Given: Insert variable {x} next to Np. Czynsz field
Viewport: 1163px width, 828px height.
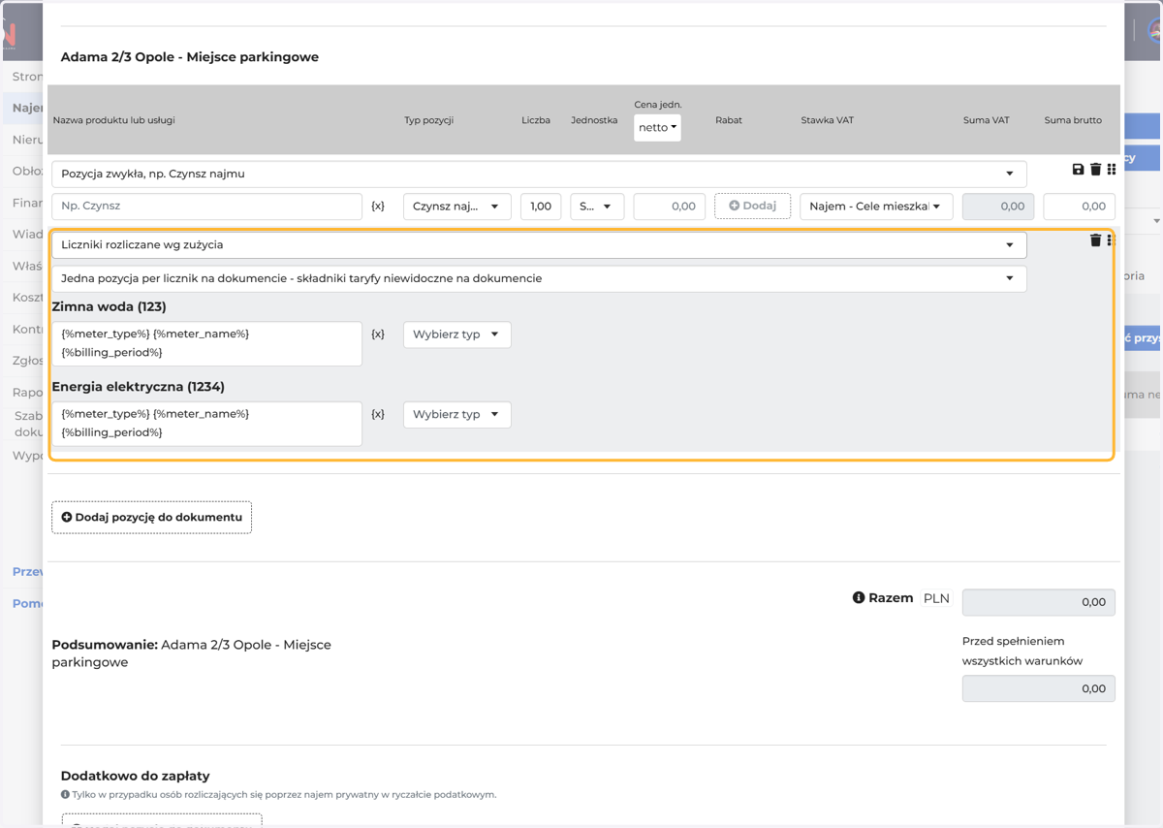Looking at the screenshot, I should (378, 206).
